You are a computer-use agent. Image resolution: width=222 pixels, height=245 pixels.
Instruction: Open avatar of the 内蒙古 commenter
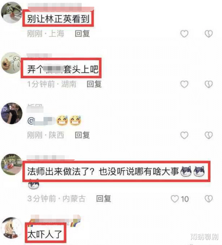[x=12, y=164]
